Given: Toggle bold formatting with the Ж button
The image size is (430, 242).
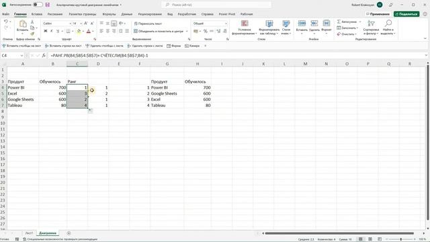Looking at the screenshot, I should coord(46,32).
